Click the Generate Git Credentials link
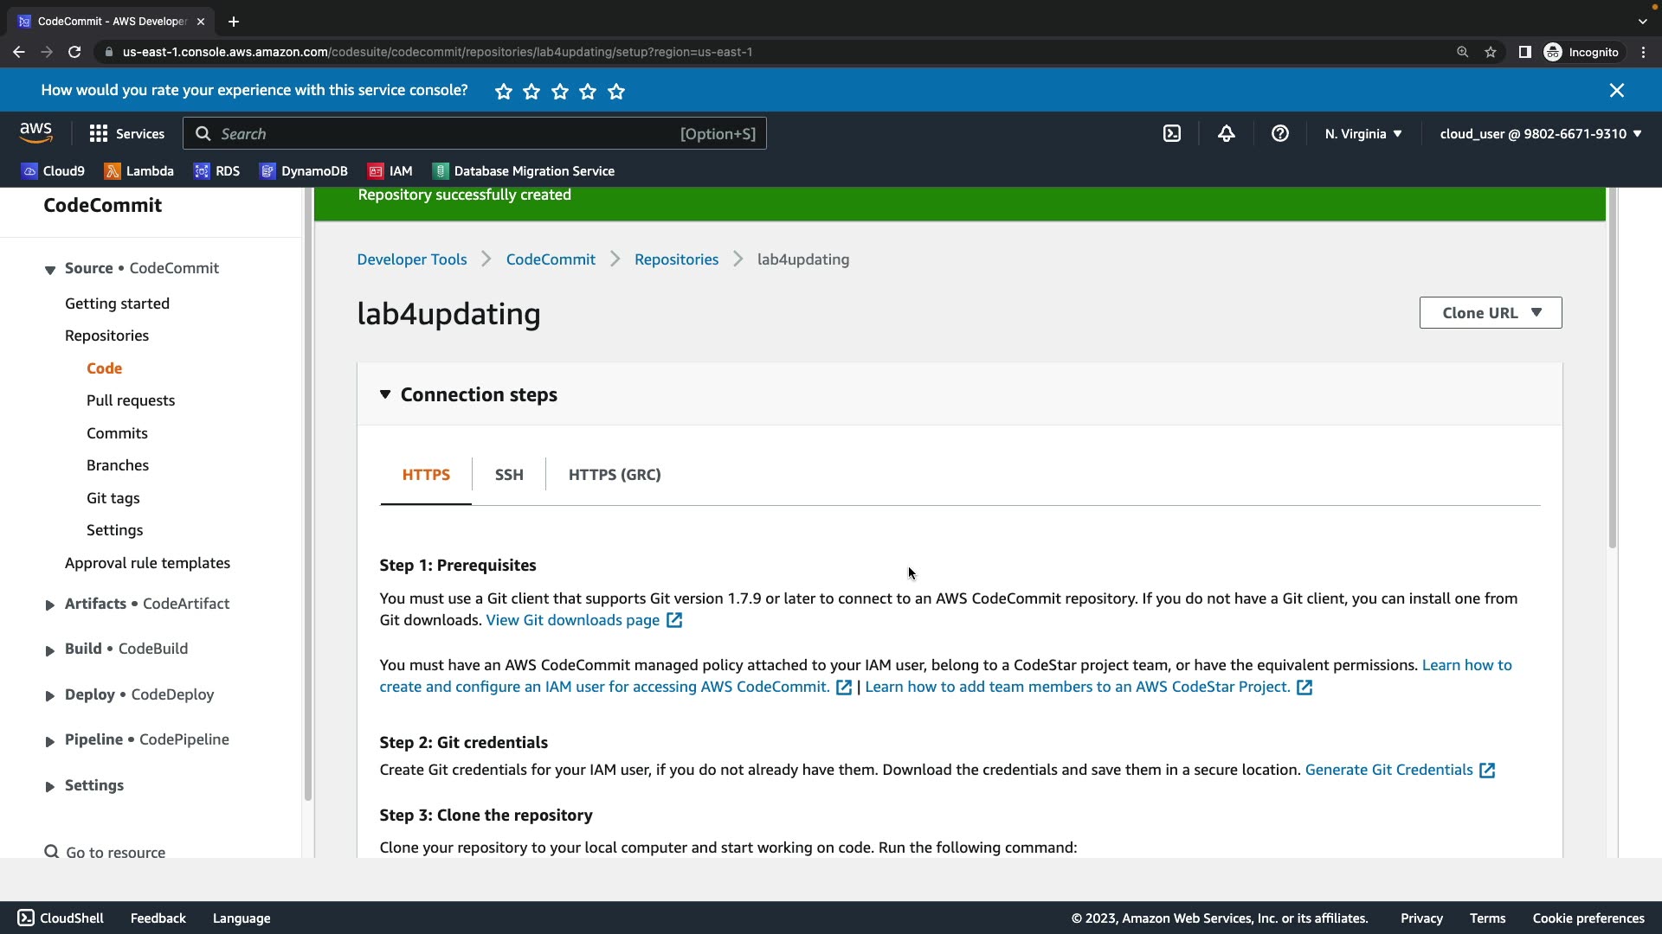Screen dimensions: 1662x934 point(1388,771)
